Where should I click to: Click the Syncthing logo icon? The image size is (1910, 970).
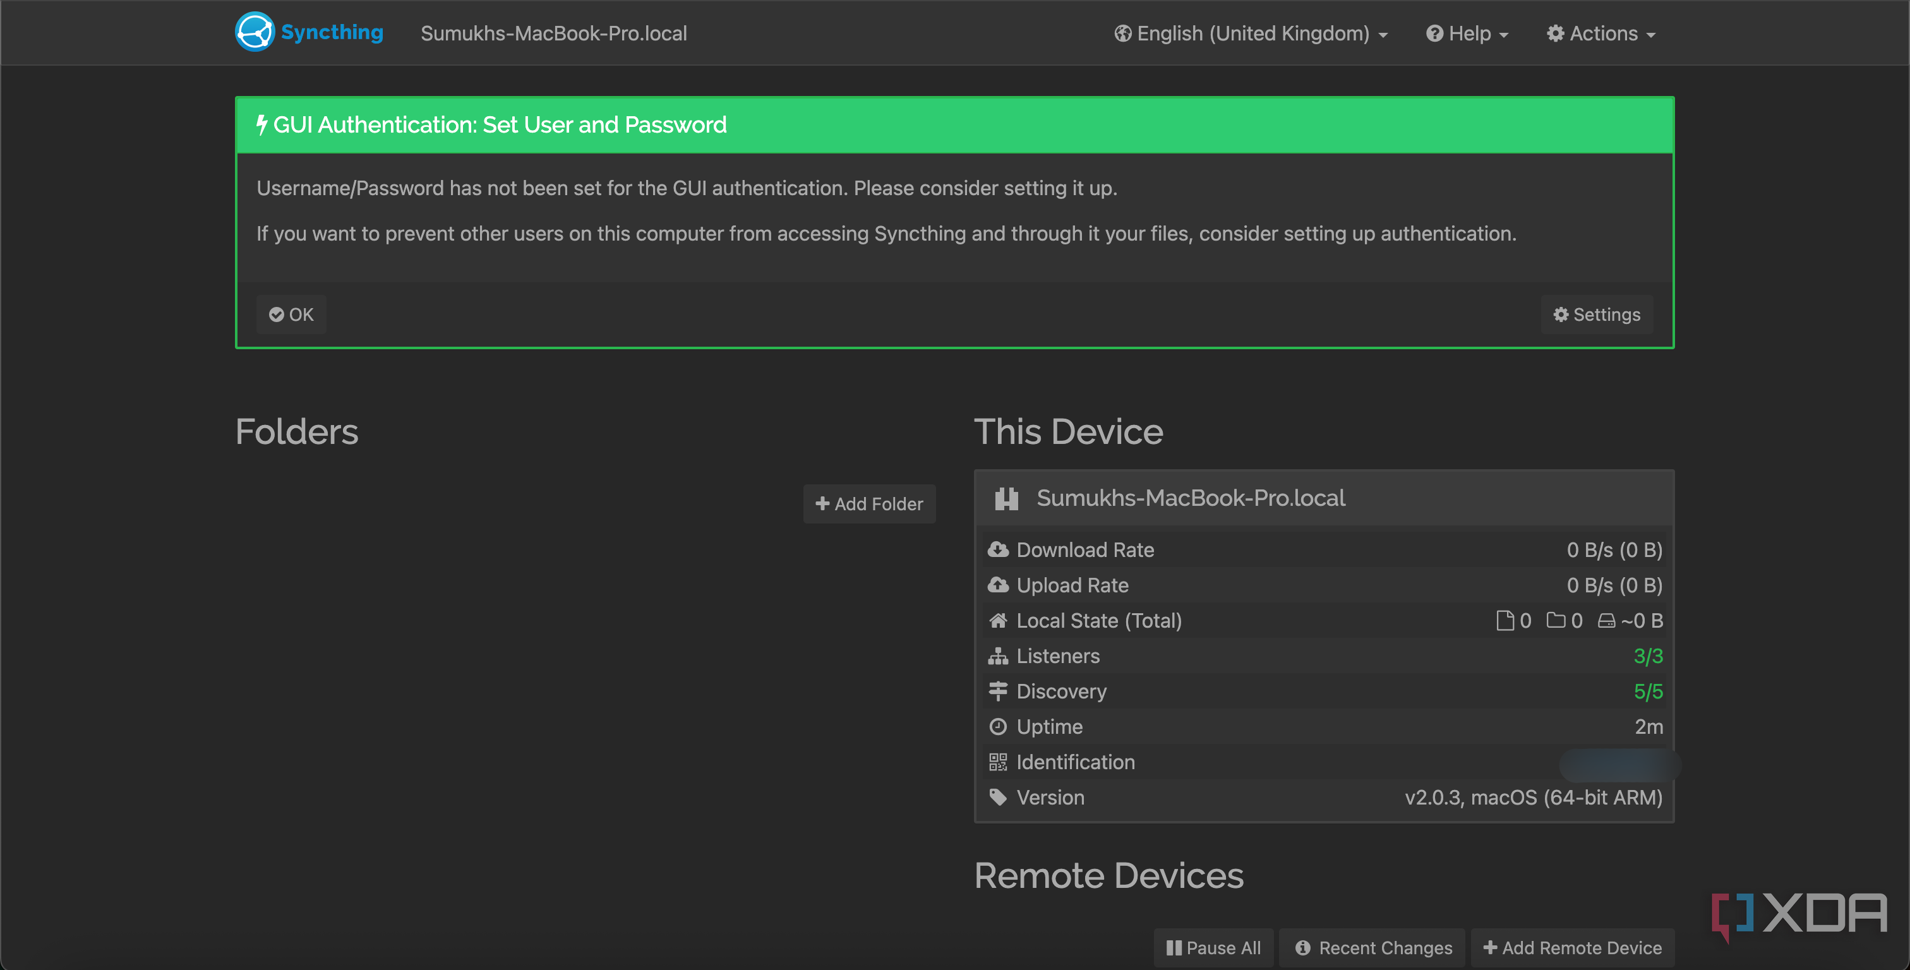coord(255,32)
